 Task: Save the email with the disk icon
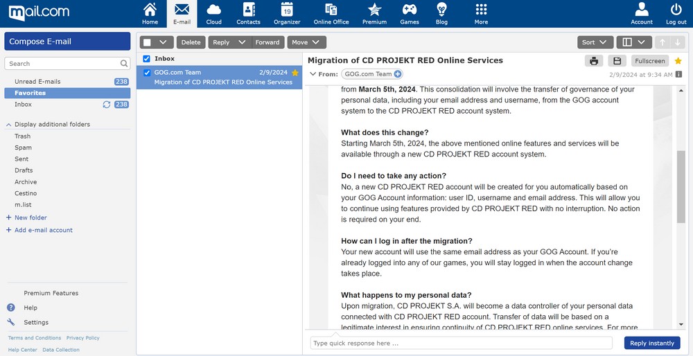[617, 61]
